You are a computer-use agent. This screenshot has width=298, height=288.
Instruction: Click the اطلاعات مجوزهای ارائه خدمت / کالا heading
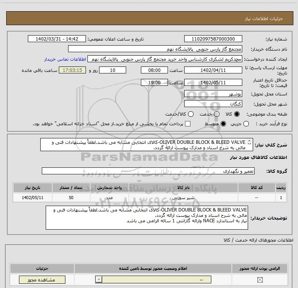[x=258, y=240]
